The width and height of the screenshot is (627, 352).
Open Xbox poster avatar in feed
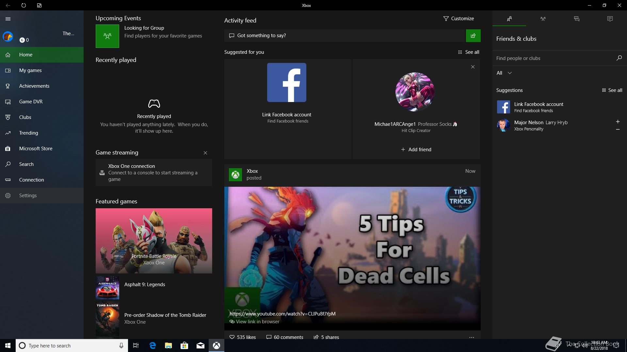[235, 175]
